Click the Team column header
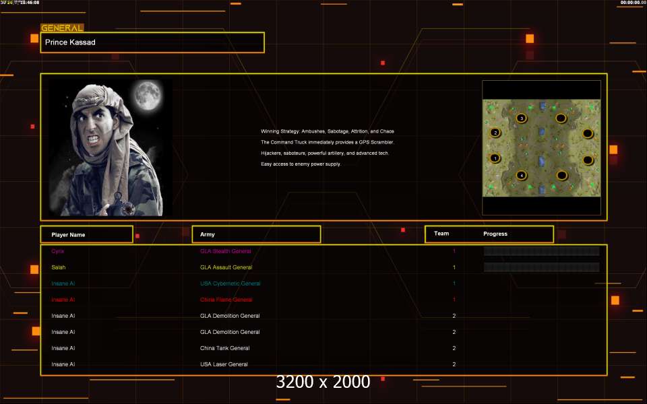The width and height of the screenshot is (647, 404). pyautogui.click(x=441, y=234)
